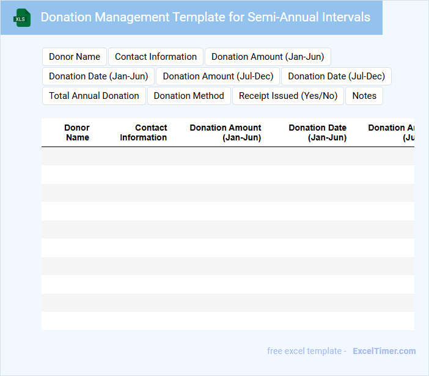This screenshot has width=429, height=376.
Task: Click Donation Amount (Jan-Jun) tag
Action: [x=268, y=57]
